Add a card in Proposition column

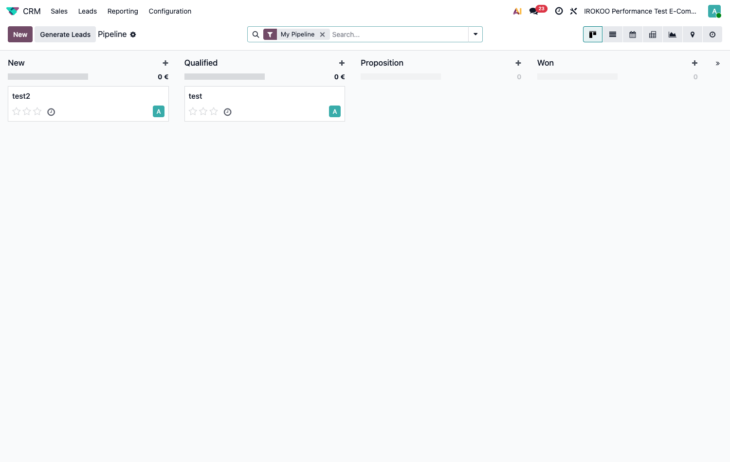click(x=518, y=63)
